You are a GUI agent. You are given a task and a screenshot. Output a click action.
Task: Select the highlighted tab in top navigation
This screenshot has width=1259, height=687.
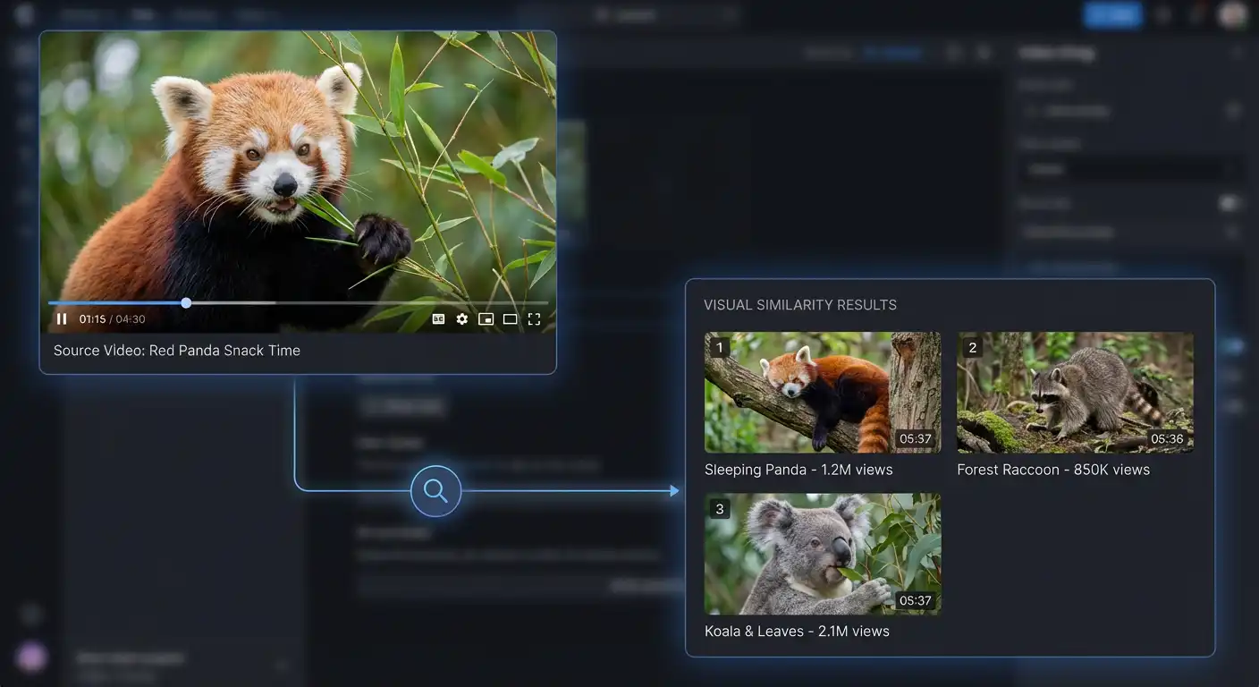[143, 14]
